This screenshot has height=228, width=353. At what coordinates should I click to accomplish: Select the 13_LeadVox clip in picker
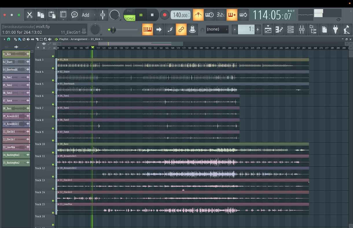pos(16,147)
